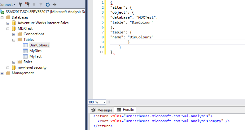Click the <root xmlns> empty result line
Image resolution: width=245 pixels, height=130 pixels.
[164, 121]
